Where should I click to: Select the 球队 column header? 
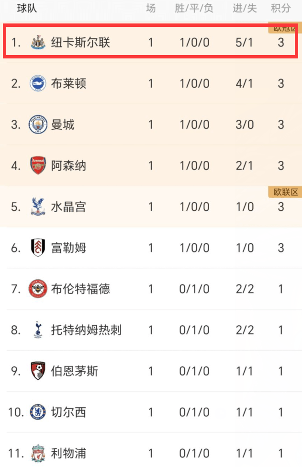(27, 8)
